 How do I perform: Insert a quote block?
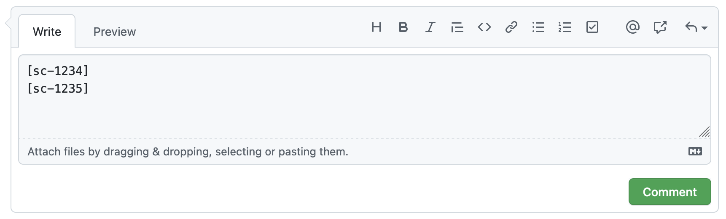click(457, 27)
